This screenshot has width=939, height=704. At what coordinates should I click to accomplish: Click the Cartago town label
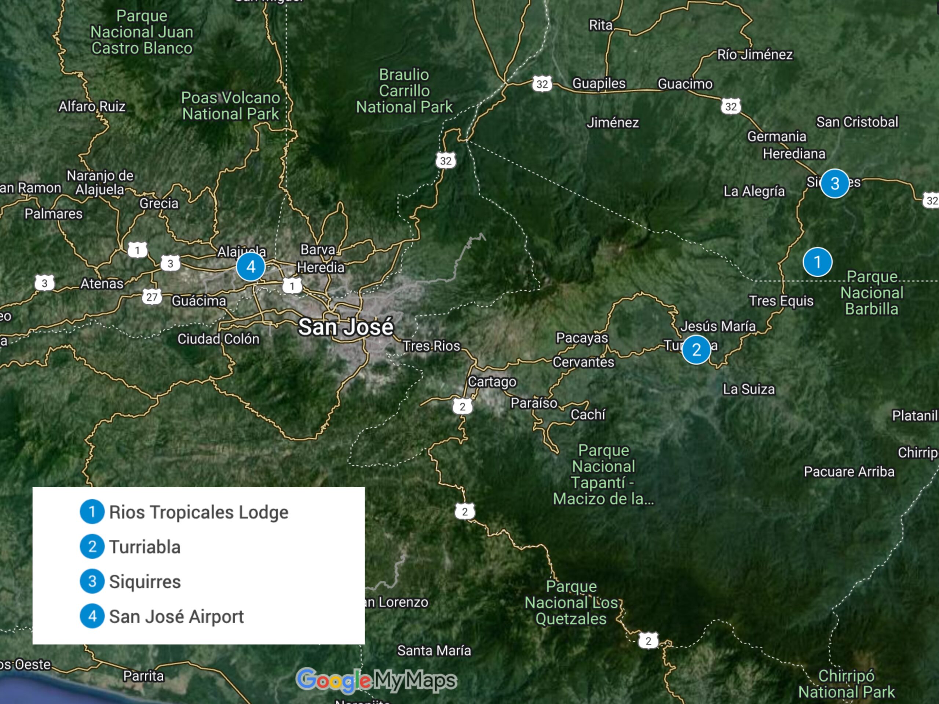[492, 382]
